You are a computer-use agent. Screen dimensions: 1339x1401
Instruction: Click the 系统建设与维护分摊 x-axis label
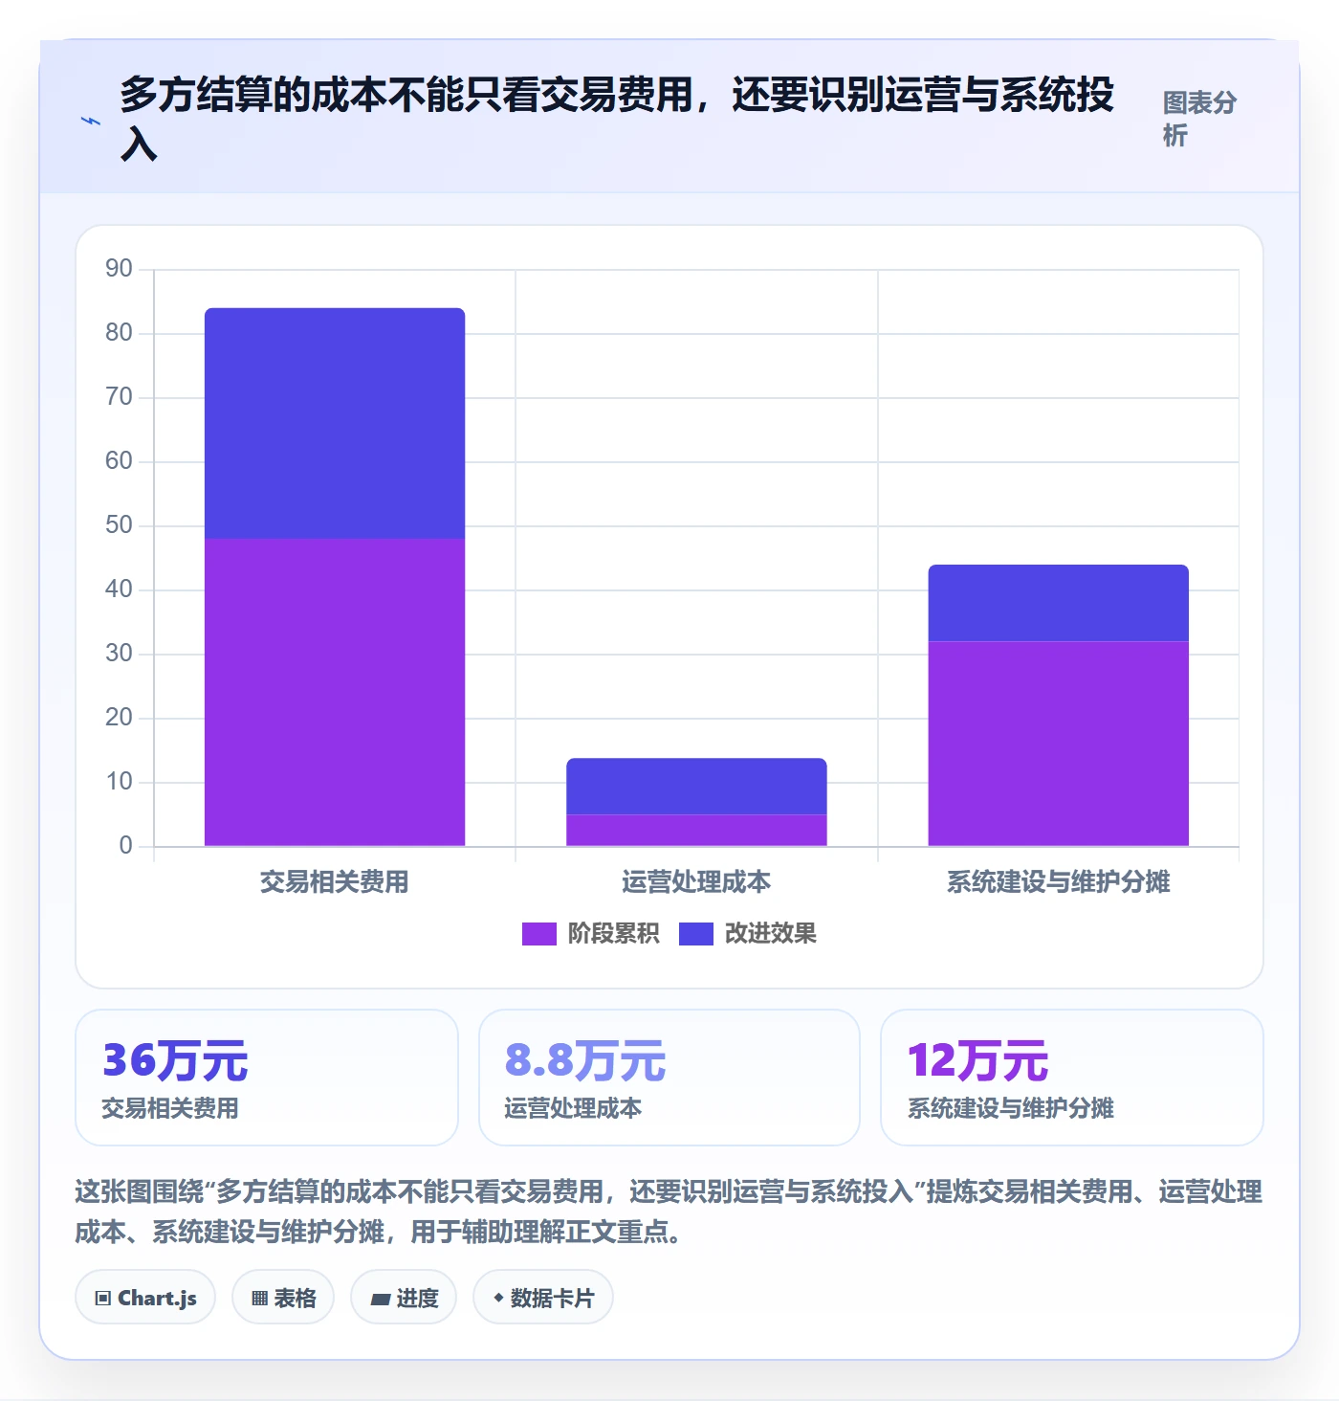coord(1058,881)
